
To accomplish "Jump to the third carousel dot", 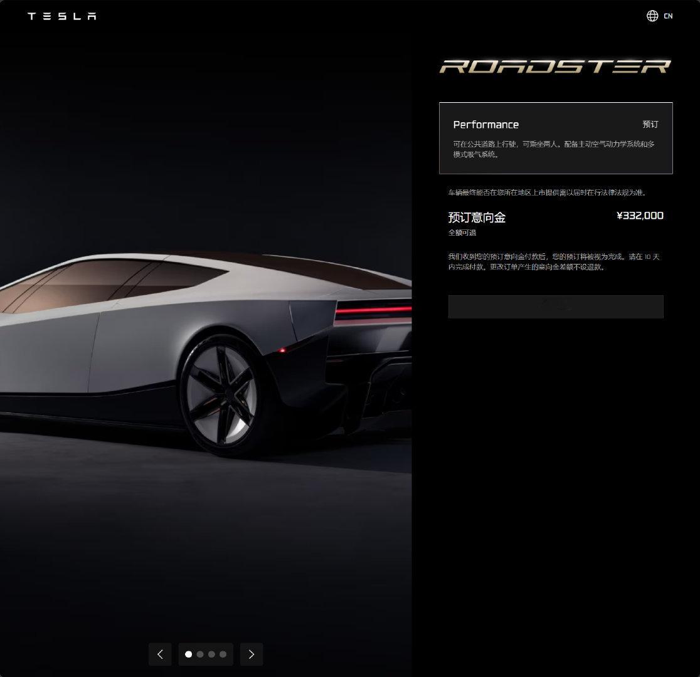I will click(x=211, y=654).
